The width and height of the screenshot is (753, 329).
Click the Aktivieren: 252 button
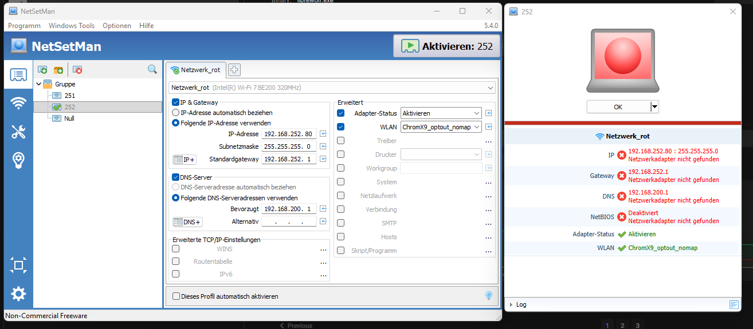(x=446, y=46)
